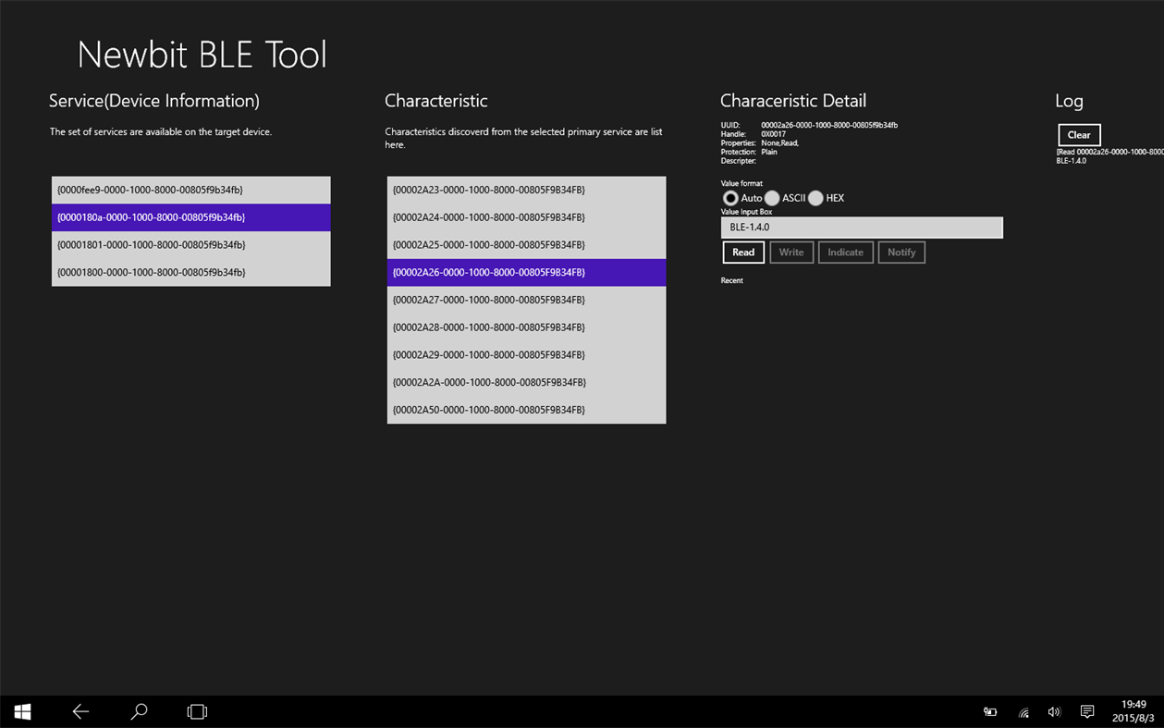Open Task View
This screenshot has width=1164, height=728.
pos(196,711)
